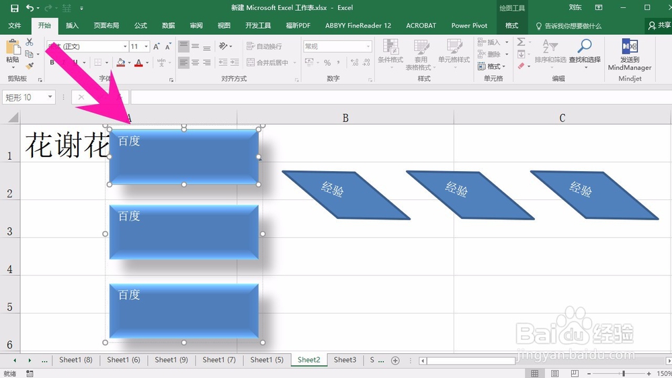Open text orientation options
672x378 pixels.
(223, 46)
